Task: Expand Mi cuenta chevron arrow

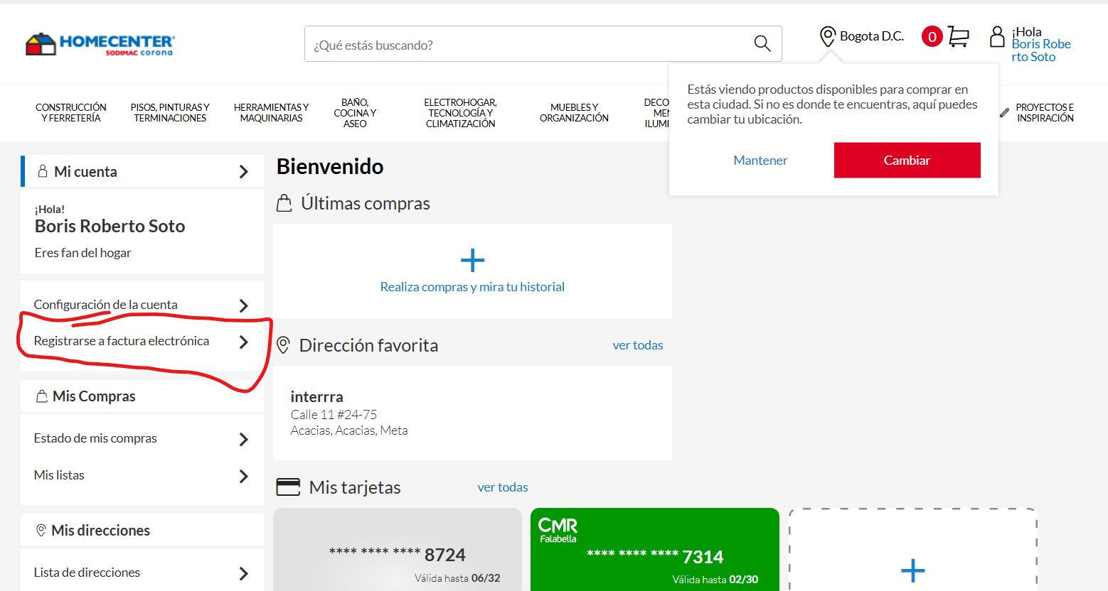Action: 243,172
